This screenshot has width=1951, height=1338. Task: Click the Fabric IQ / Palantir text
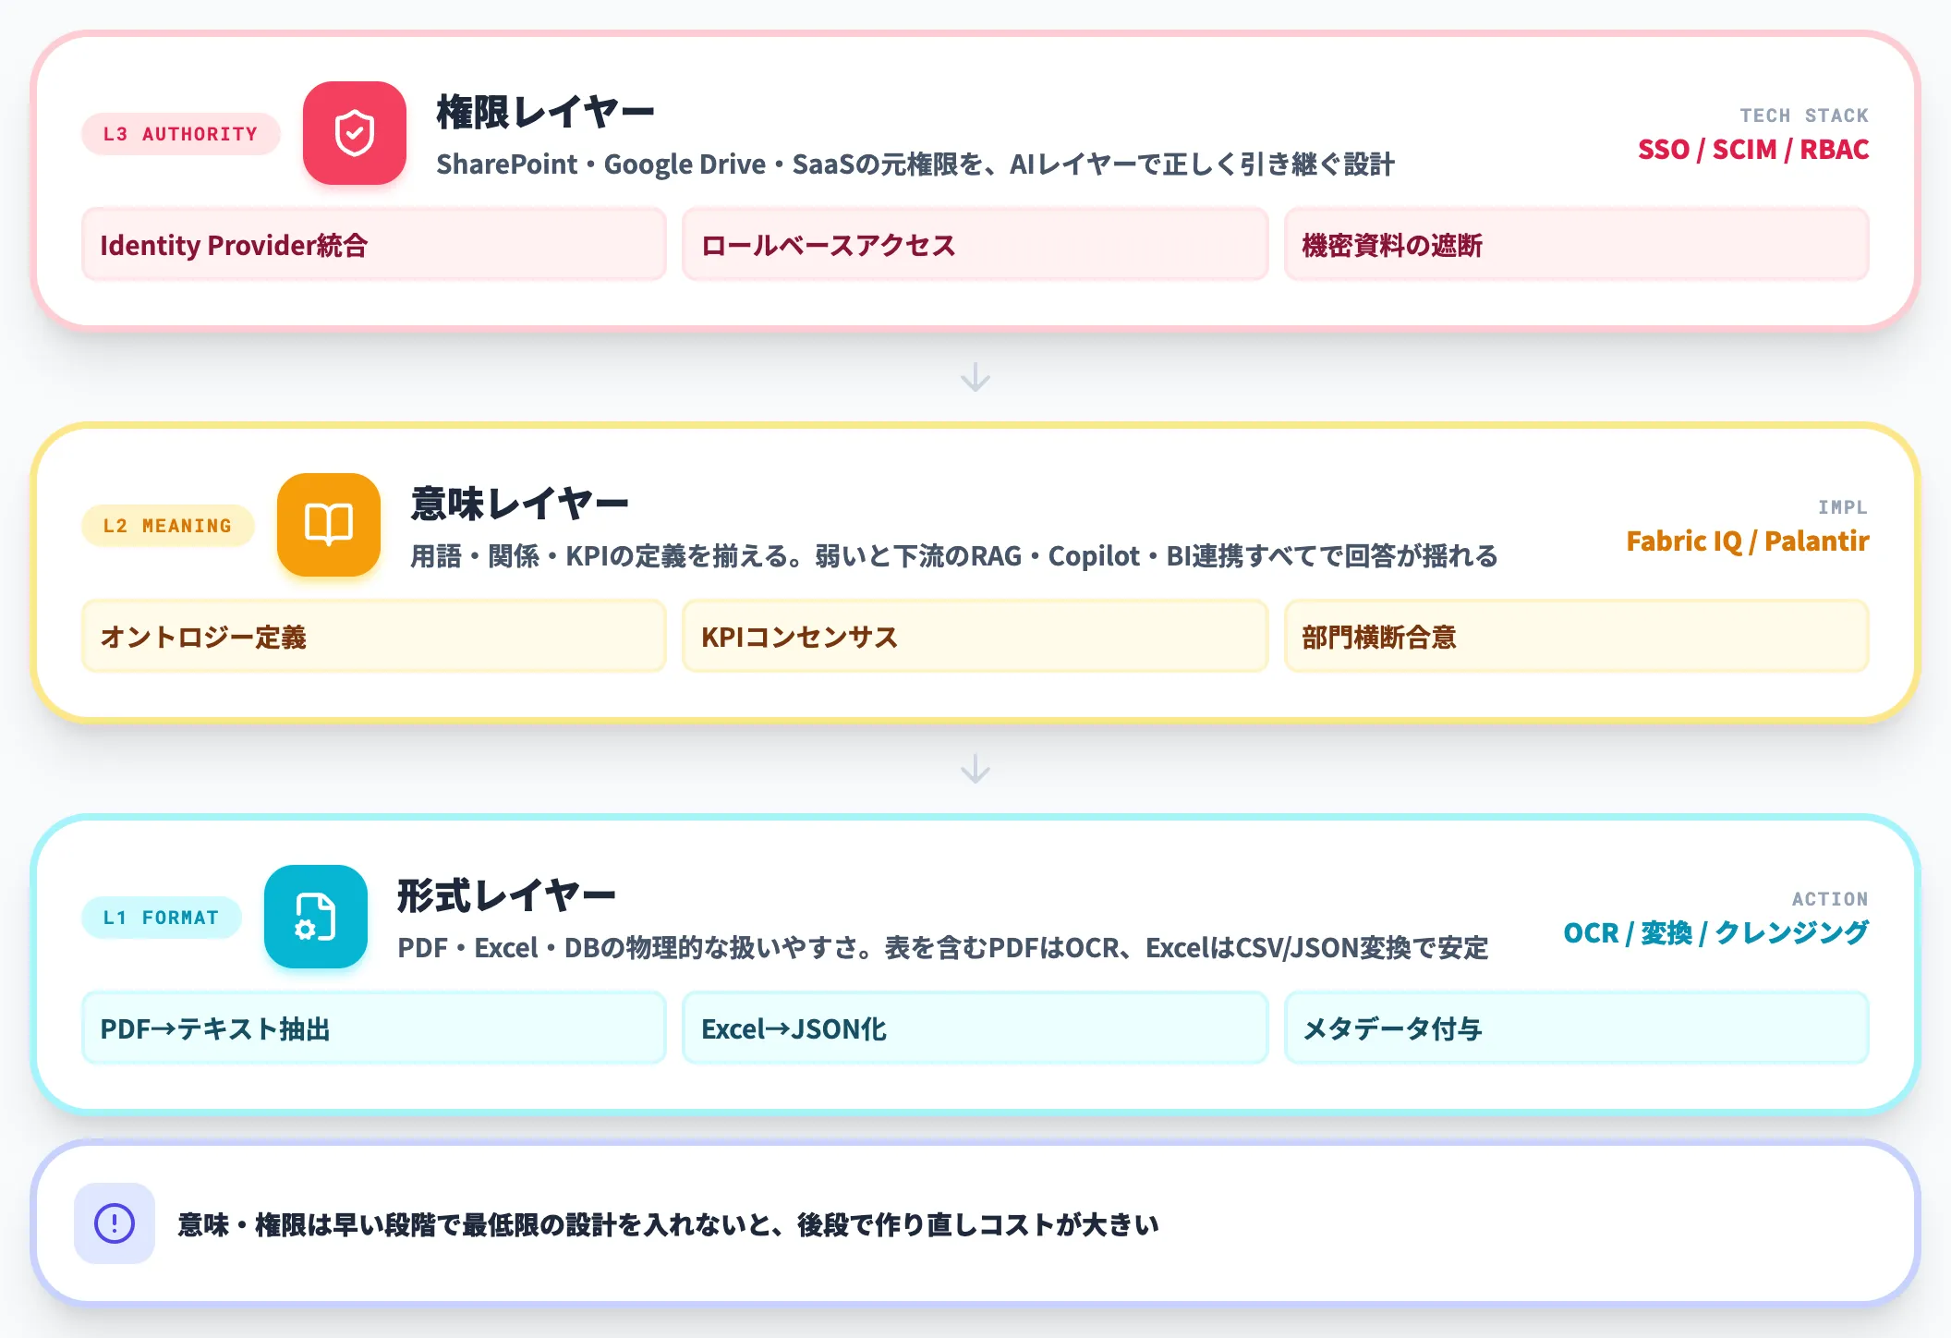[x=1748, y=541]
